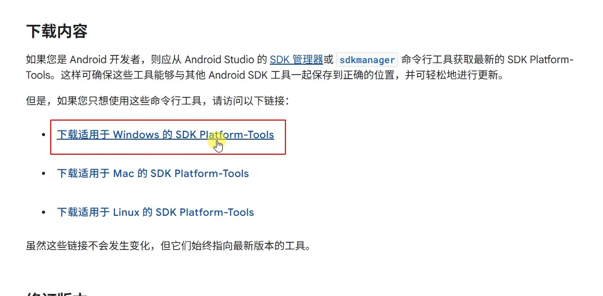603x296 pixels.
Task: Download SDK Platform-Tools for Windows
Action: click(x=165, y=135)
